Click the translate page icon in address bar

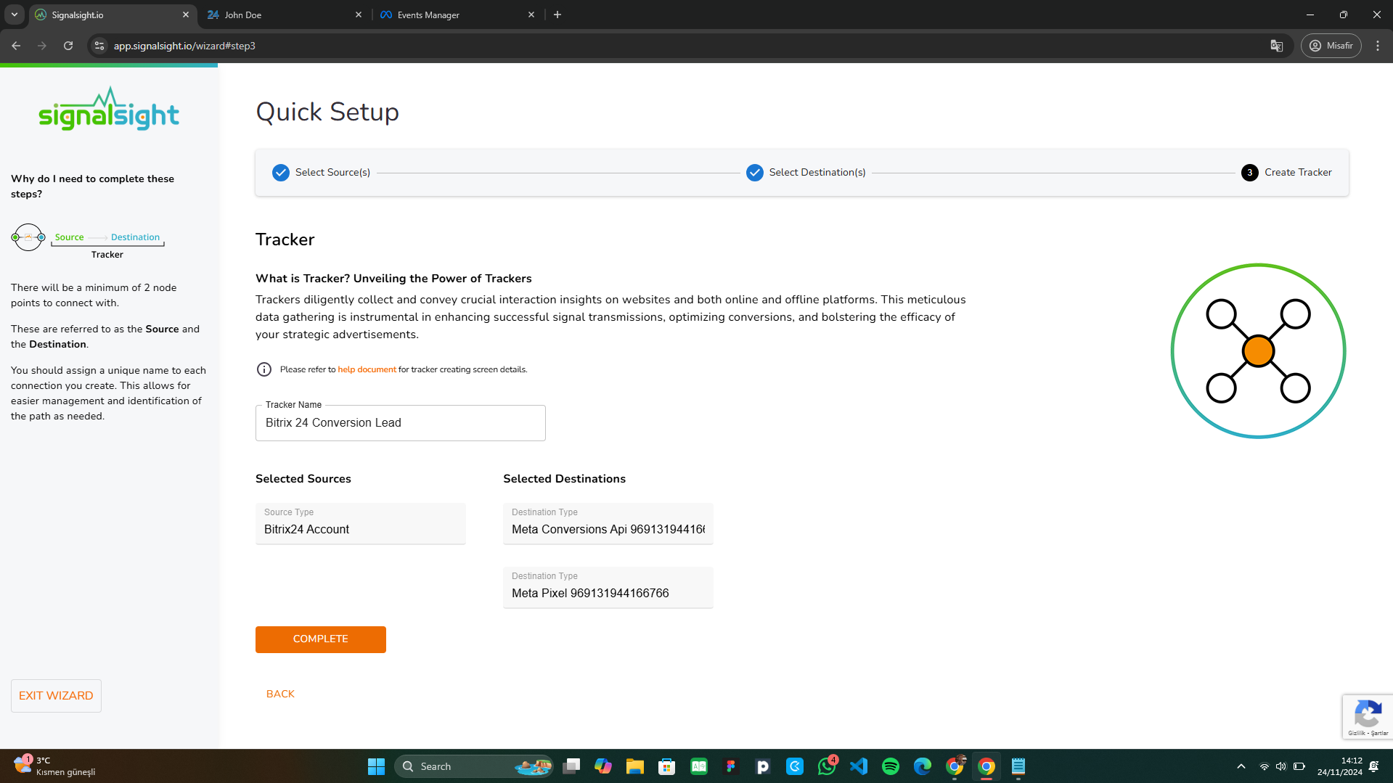pyautogui.click(x=1277, y=46)
